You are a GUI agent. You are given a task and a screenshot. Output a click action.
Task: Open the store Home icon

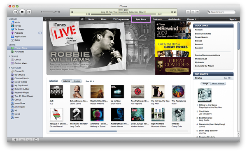pyautogui.click(x=82, y=19)
